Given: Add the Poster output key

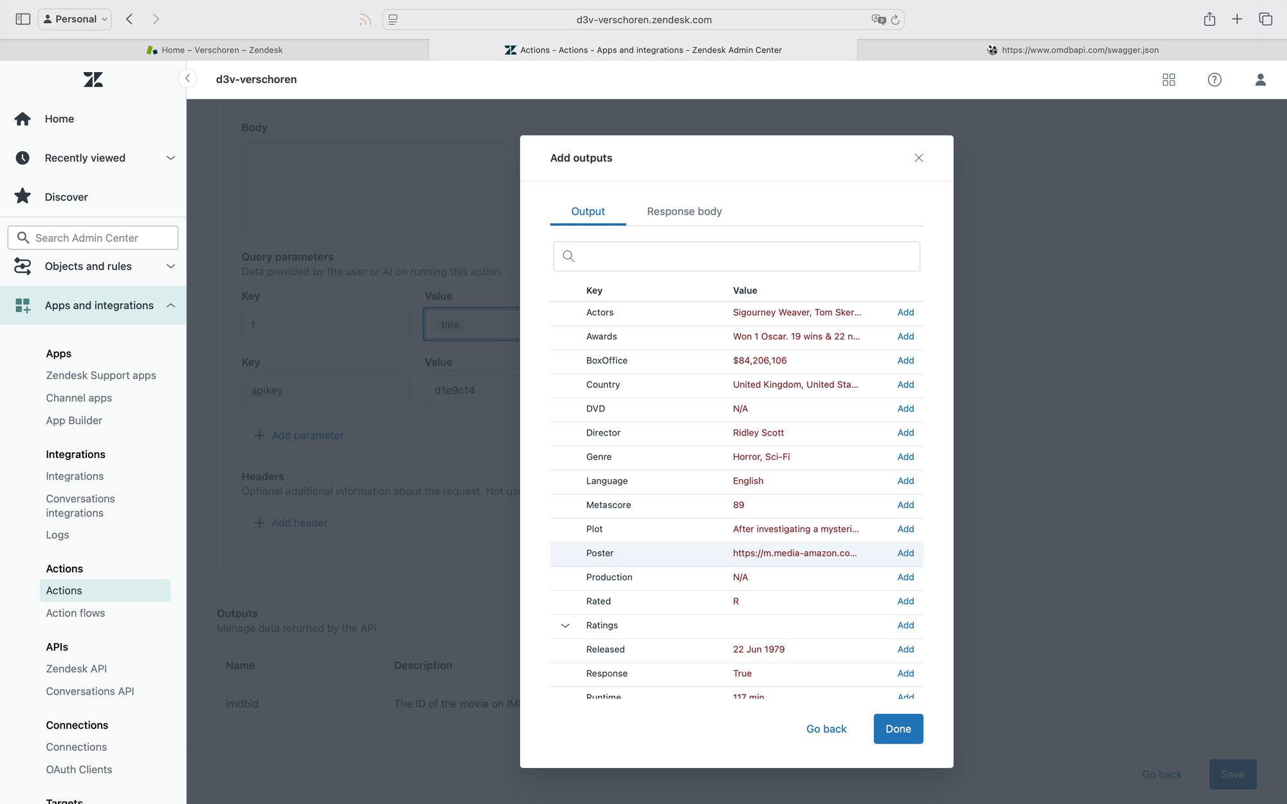Looking at the screenshot, I should (905, 553).
